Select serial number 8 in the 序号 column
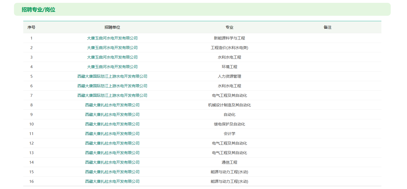 click(x=31, y=105)
